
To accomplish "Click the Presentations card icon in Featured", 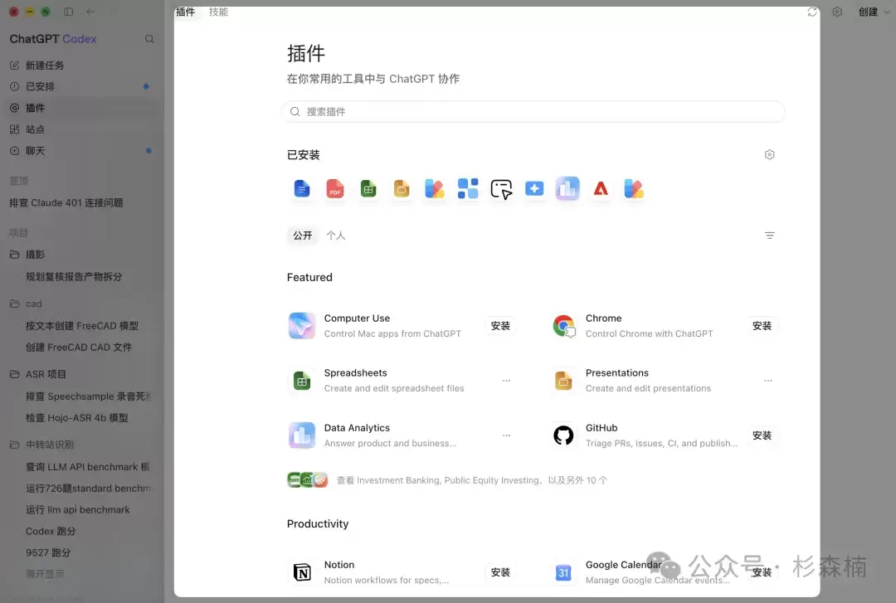I will click(563, 381).
